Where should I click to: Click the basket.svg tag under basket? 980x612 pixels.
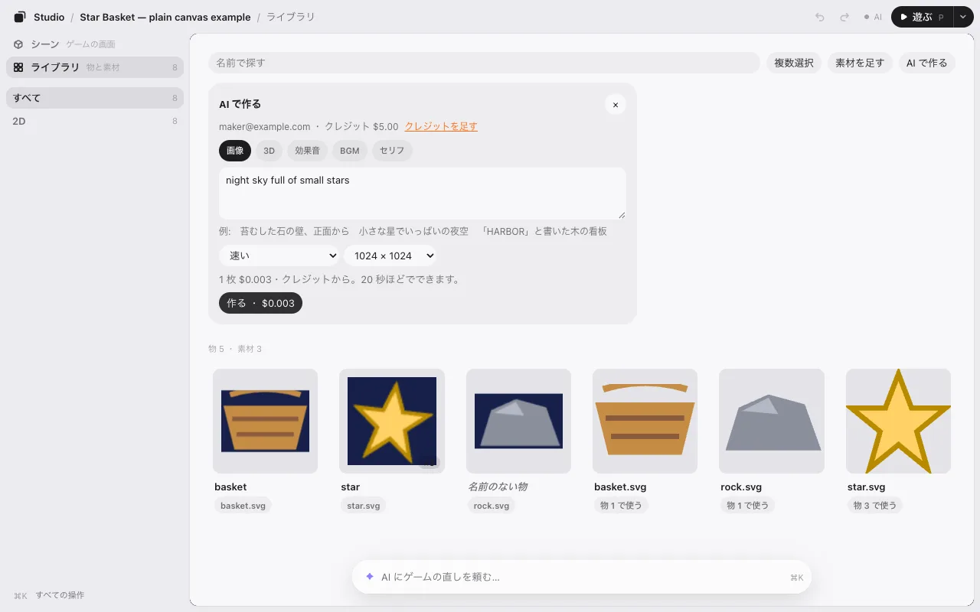[x=243, y=506]
